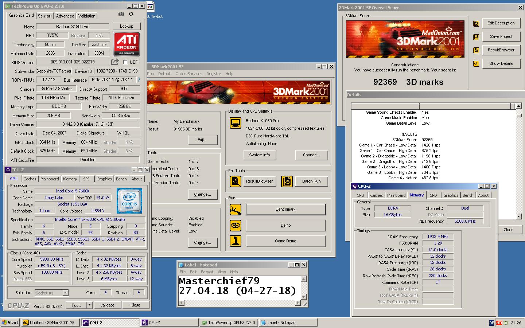Viewport: 525px width, 328px height.
Task: Open the SPD tab in right CPU-Z window
Action: 433,195
